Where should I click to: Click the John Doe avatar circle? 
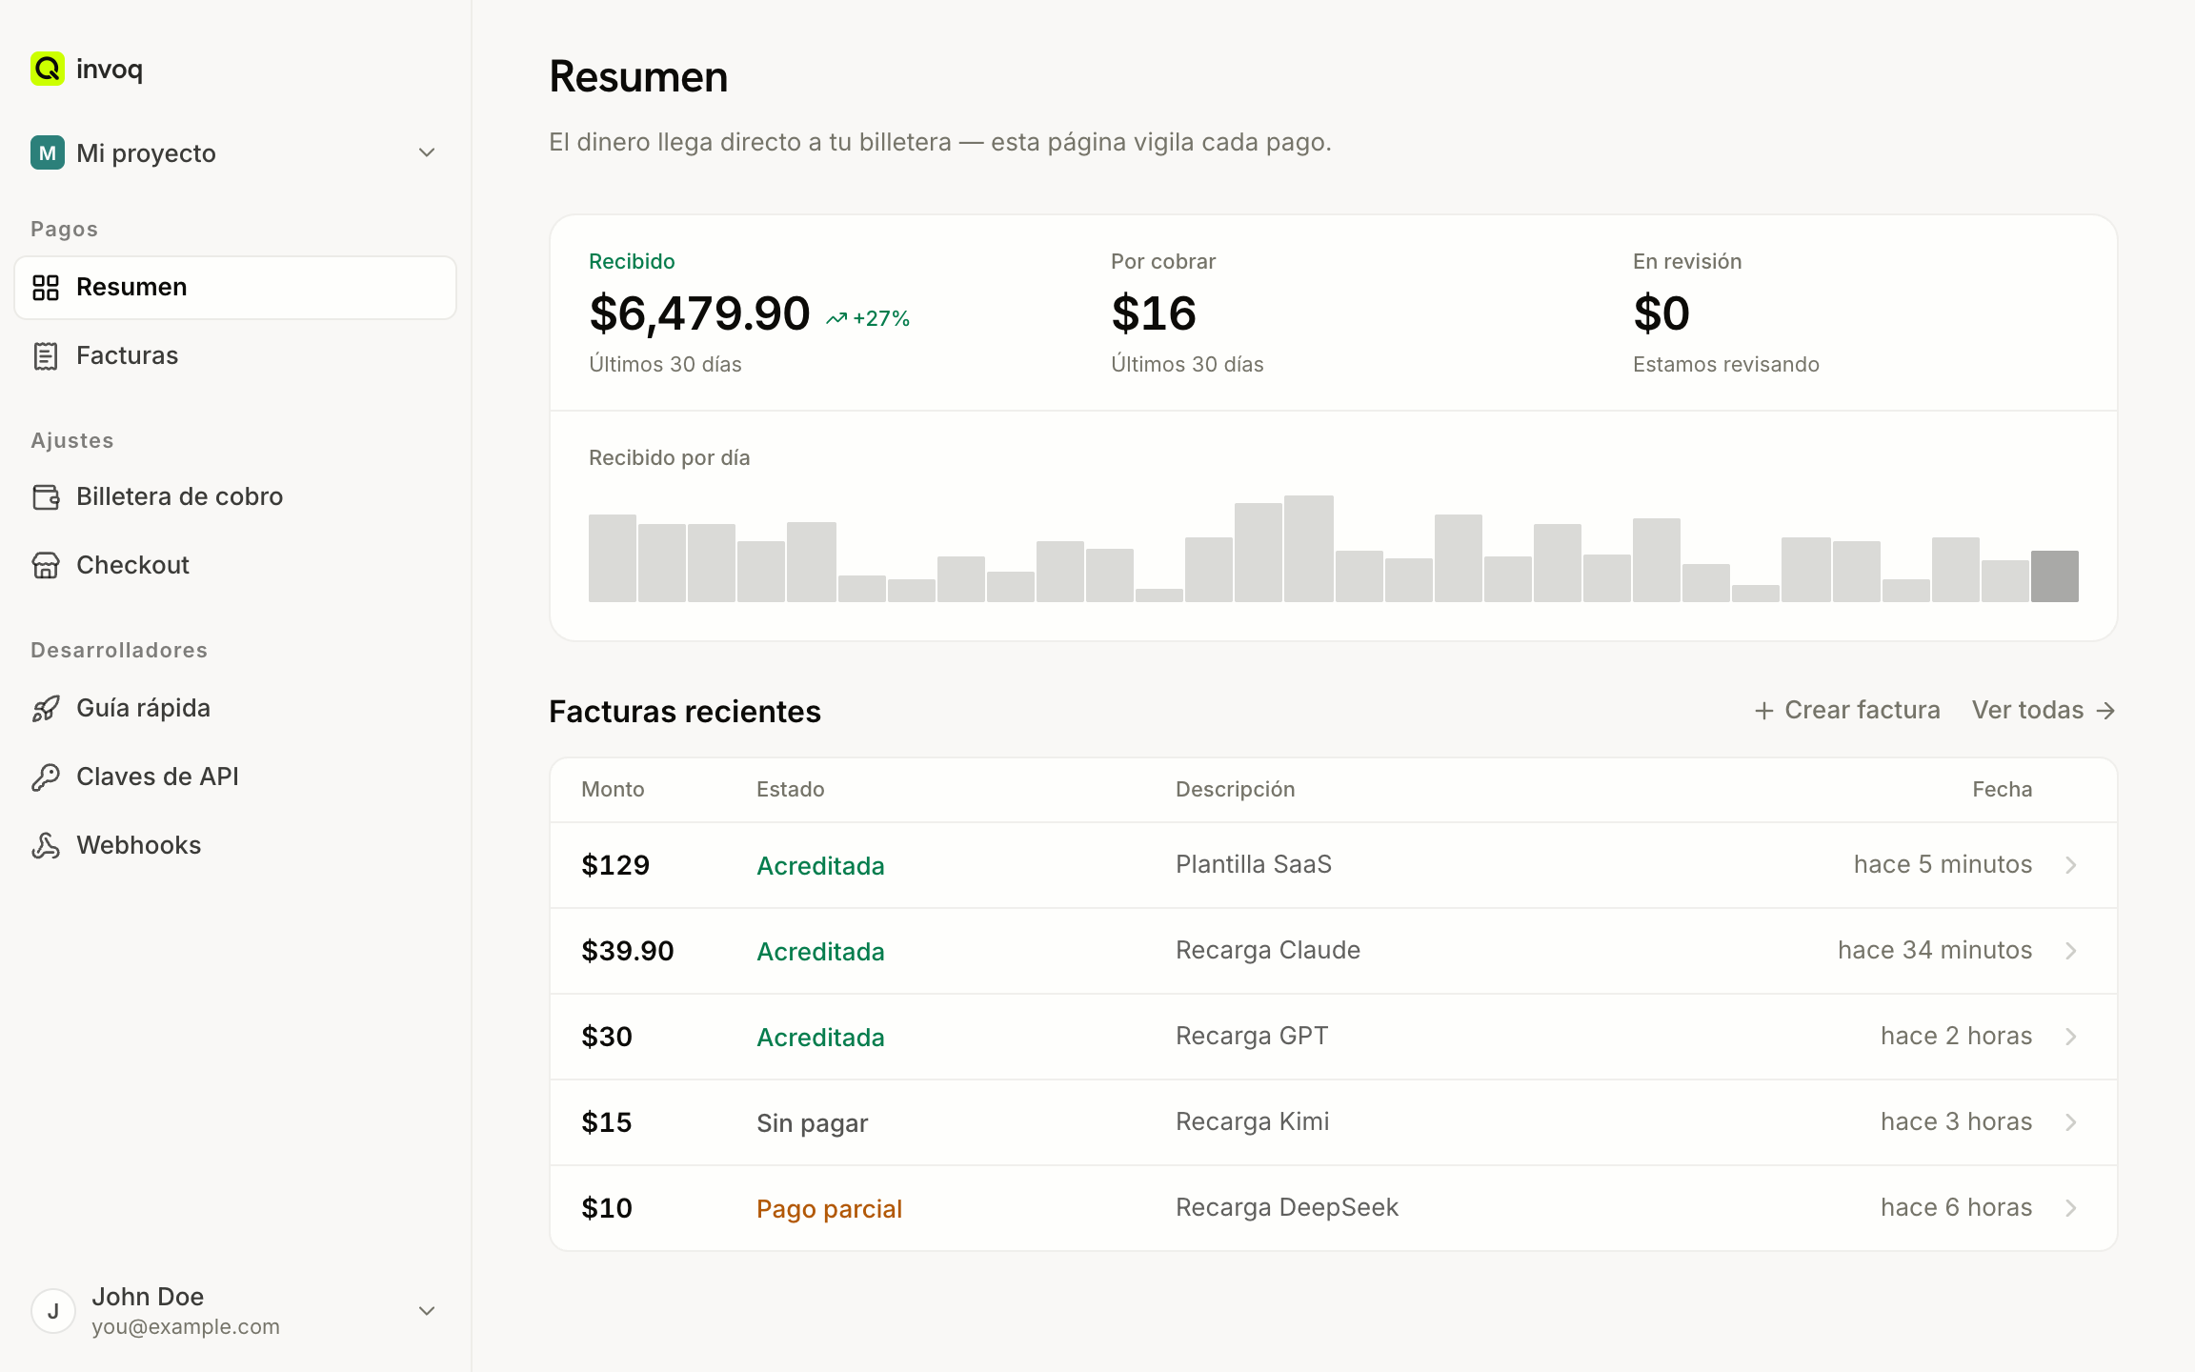pos(53,1311)
